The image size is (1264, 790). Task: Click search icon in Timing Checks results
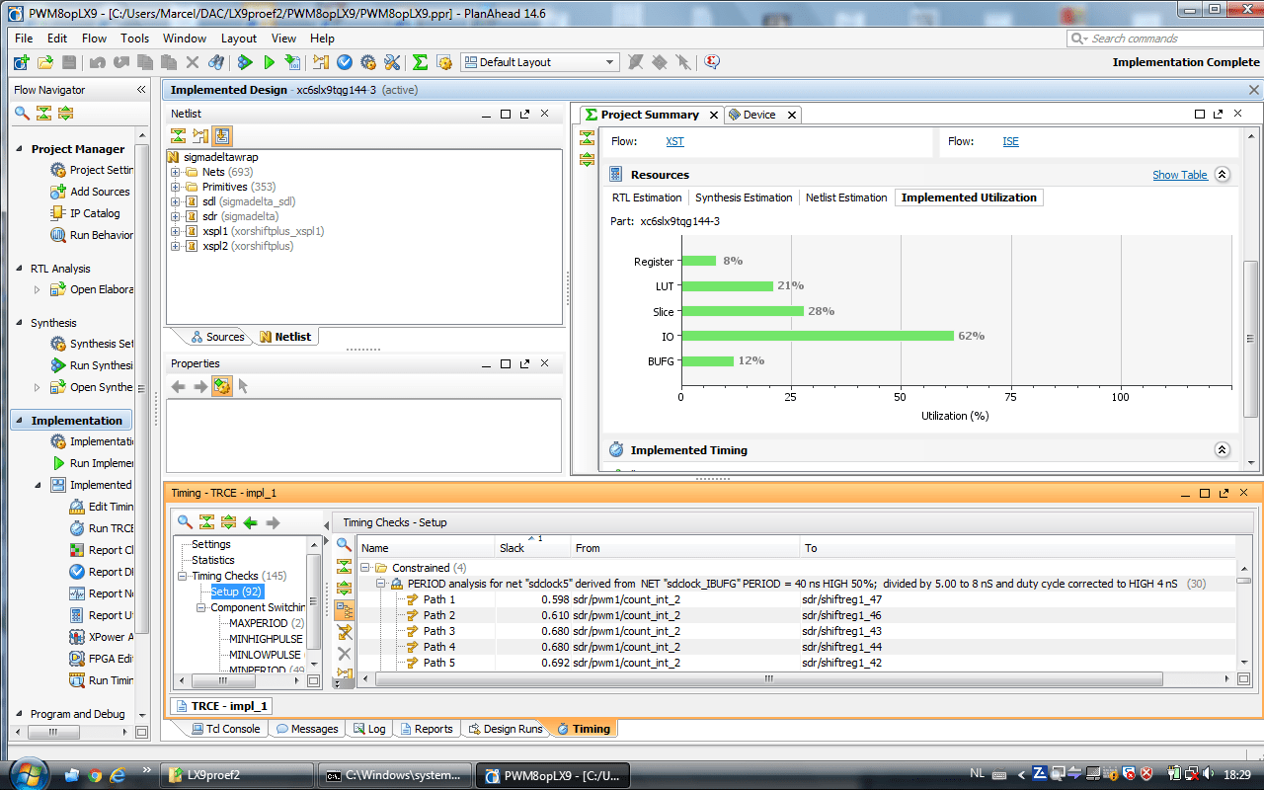(x=344, y=545)
